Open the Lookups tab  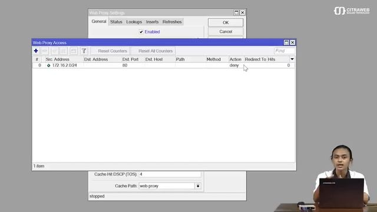(134, 22)
